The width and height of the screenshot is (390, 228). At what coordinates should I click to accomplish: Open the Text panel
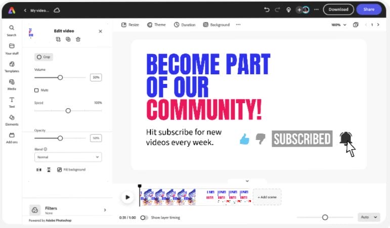pos(12,103)
